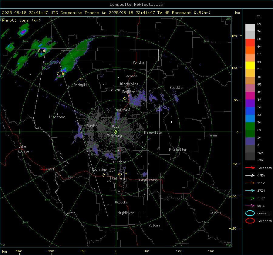Click the Limestone label
This screenshot has width=273, height=255.
tap(57, 117)
